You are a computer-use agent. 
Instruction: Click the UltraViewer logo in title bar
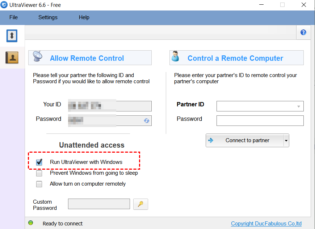point(4,5)
